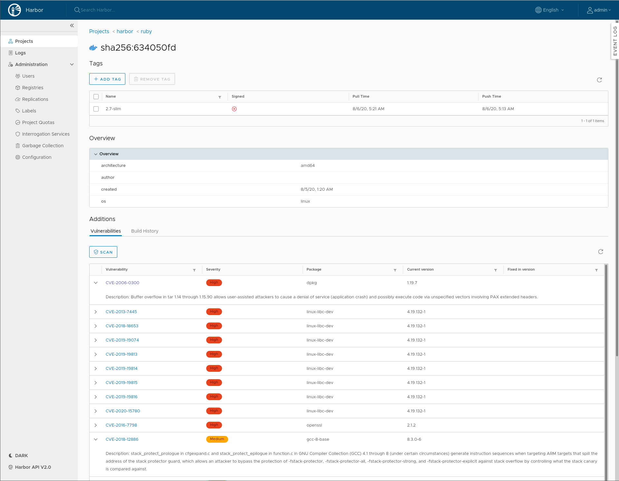Image resolution: width=619 pixels, height=481 pixels.
Task: Open CVE-2006-0300 link
Action: coord(122,283)
